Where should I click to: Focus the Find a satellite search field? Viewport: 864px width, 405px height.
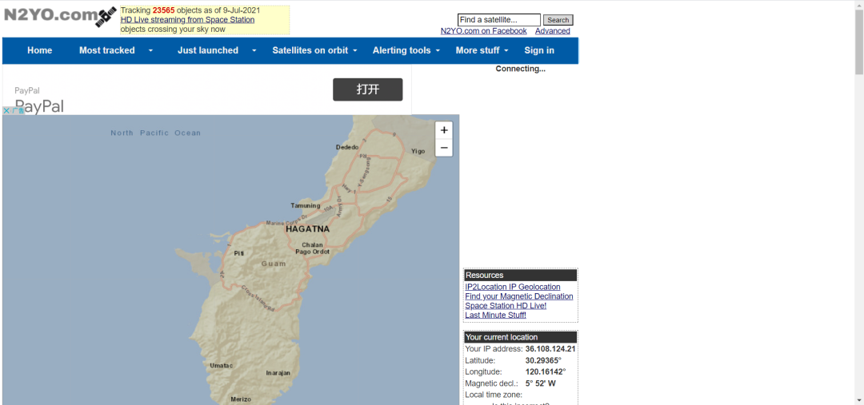coord(498,20)
